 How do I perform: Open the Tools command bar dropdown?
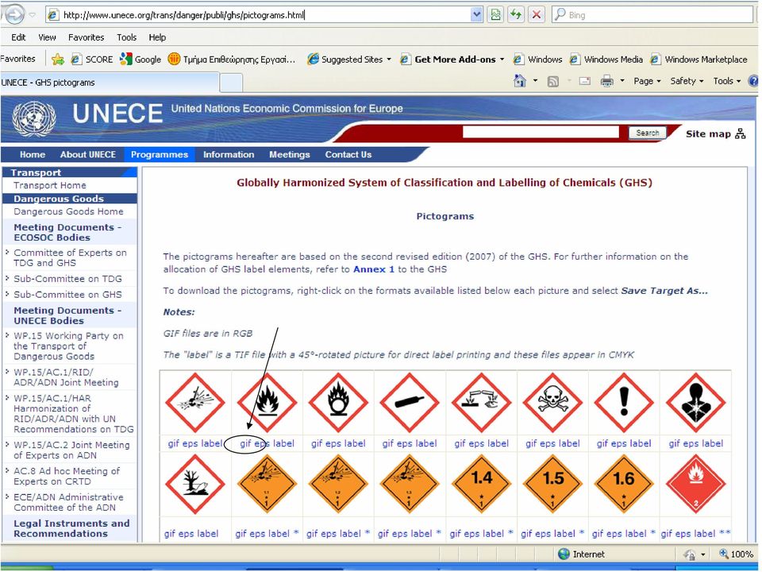pos(727,81)
